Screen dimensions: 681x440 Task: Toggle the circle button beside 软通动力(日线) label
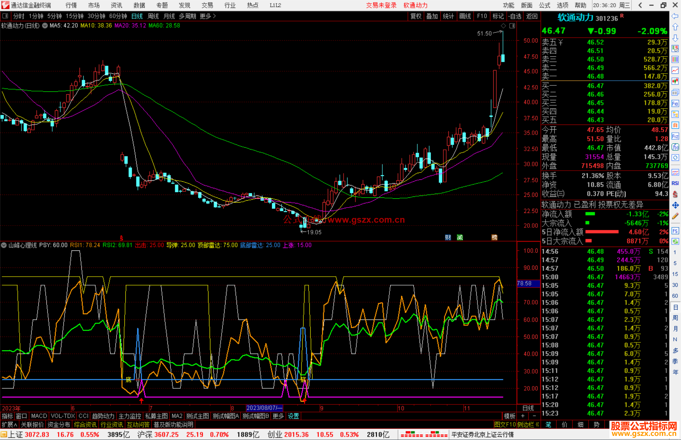click(45, 26)
